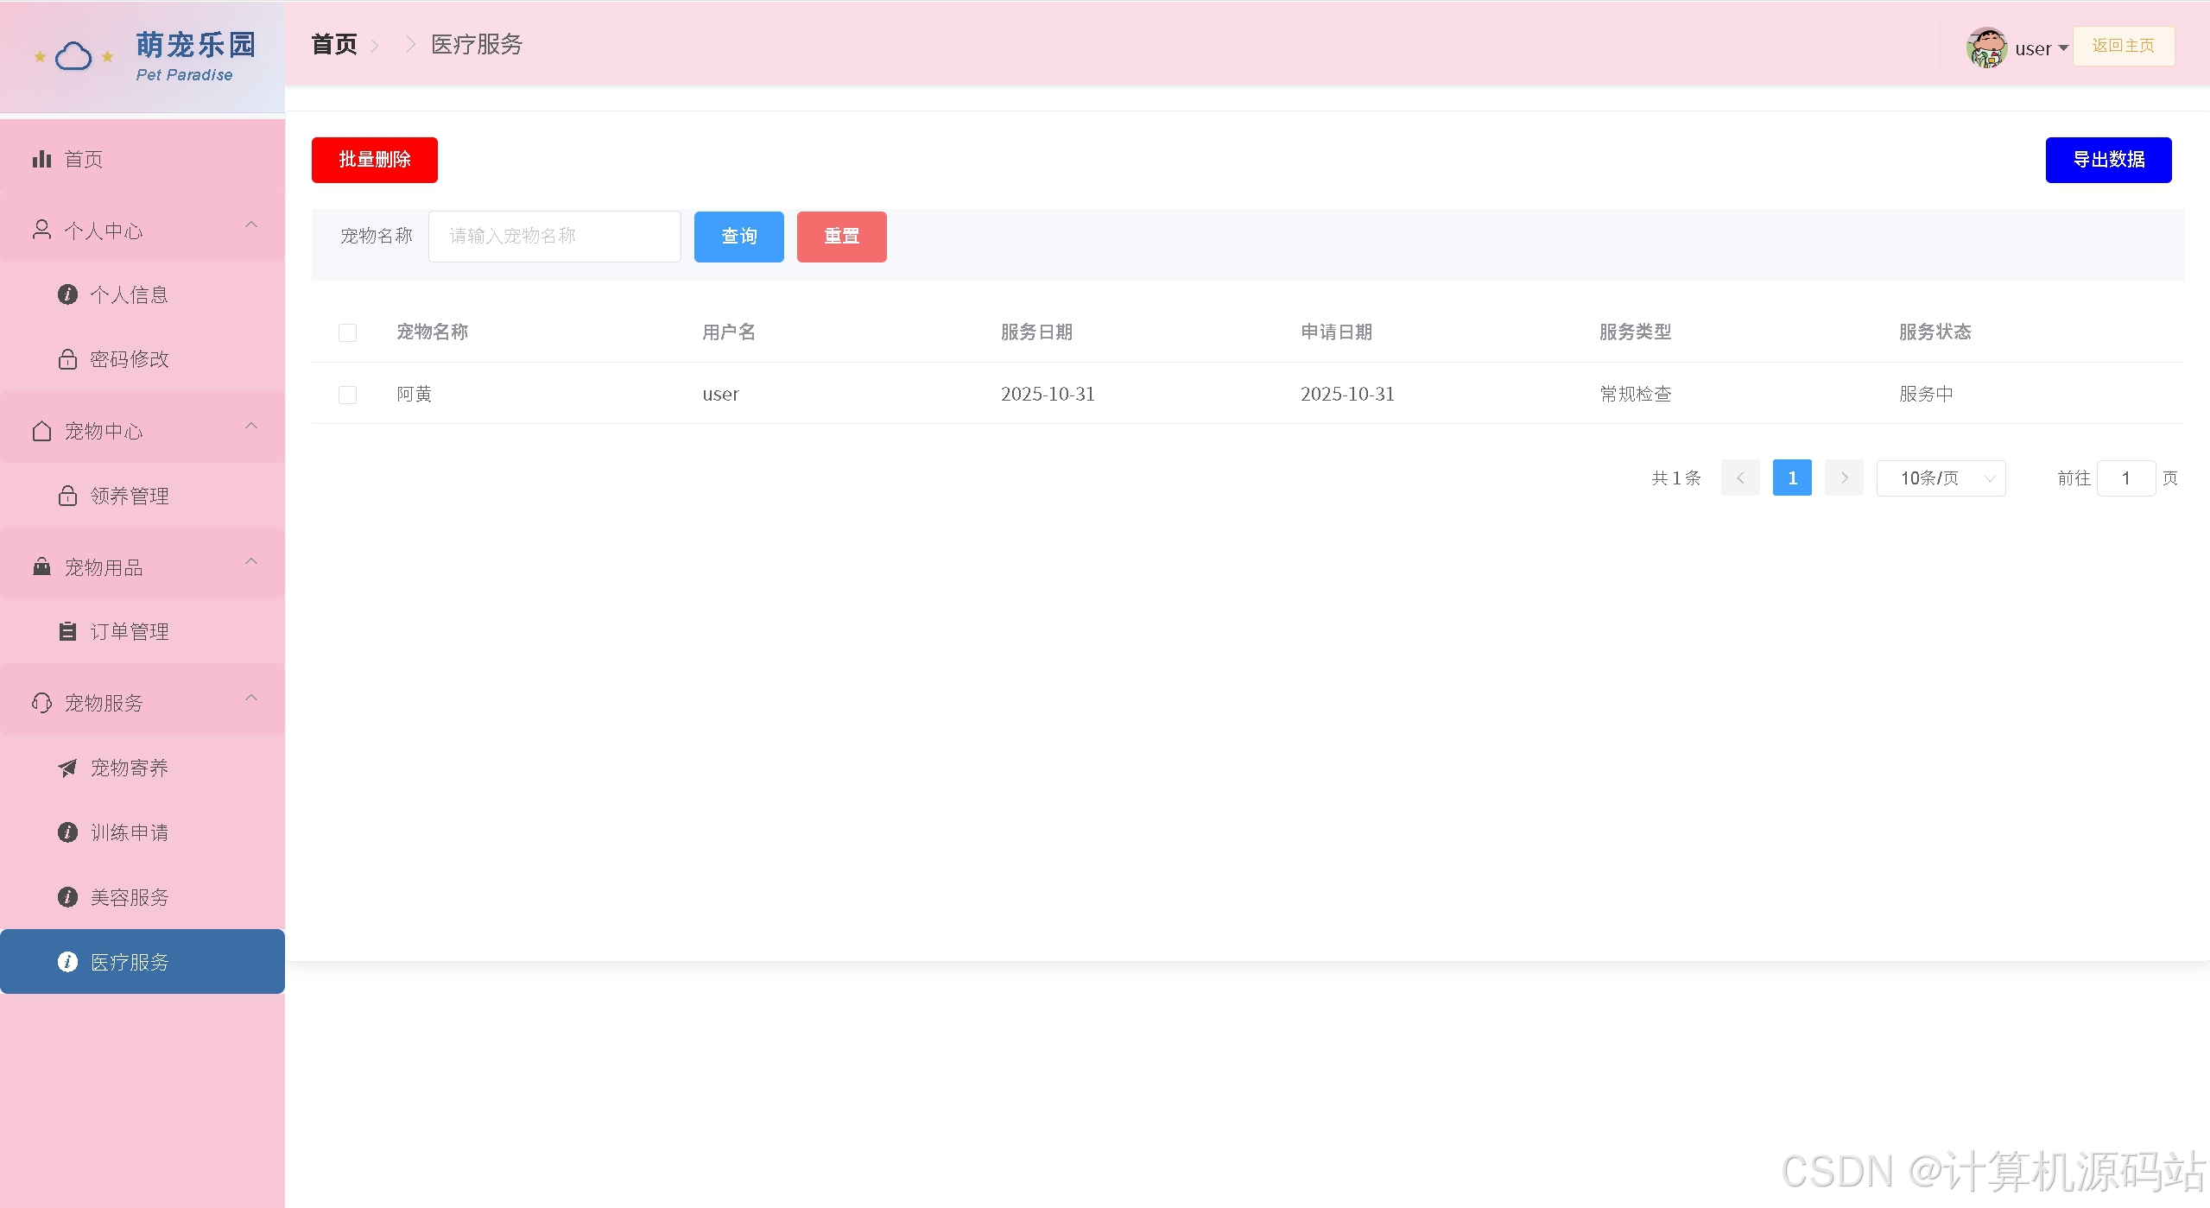Go to next page arrow
This screenshot has height=1208, width=2210.
pyautogui.click(x=1844, y=478)
